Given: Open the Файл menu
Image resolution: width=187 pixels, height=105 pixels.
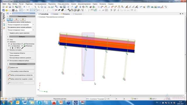Looking at the screenshot, I should (x=4, y=4).
